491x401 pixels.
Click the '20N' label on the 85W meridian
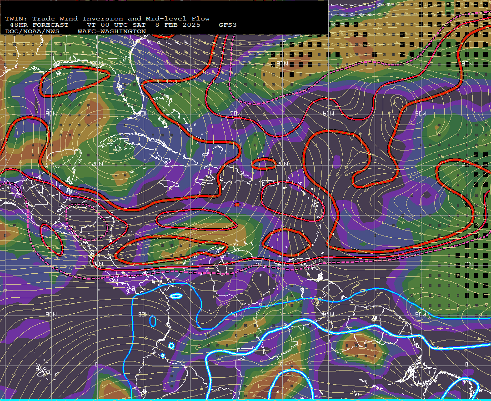(x=97, y=164)
